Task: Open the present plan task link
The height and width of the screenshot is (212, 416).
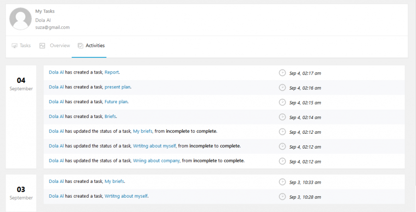Action: [117, 87]
